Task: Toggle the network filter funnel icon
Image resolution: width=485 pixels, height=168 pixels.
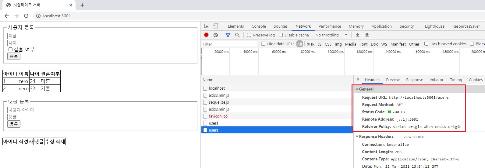Action: [x=228, y=35]
